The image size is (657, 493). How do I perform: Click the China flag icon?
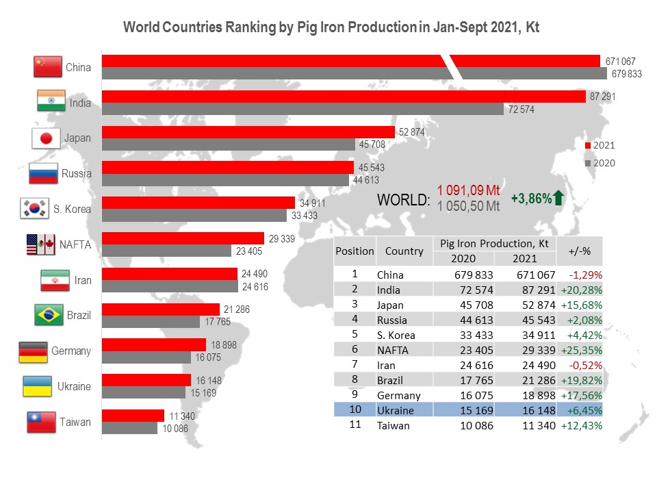tap(47, 67)
